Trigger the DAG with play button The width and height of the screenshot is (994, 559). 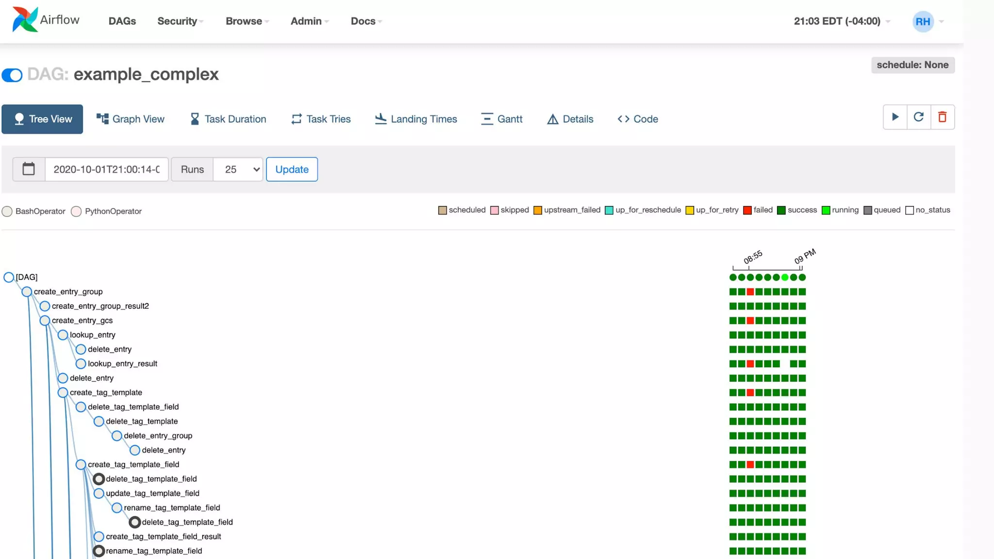click(x=895, y=117)
